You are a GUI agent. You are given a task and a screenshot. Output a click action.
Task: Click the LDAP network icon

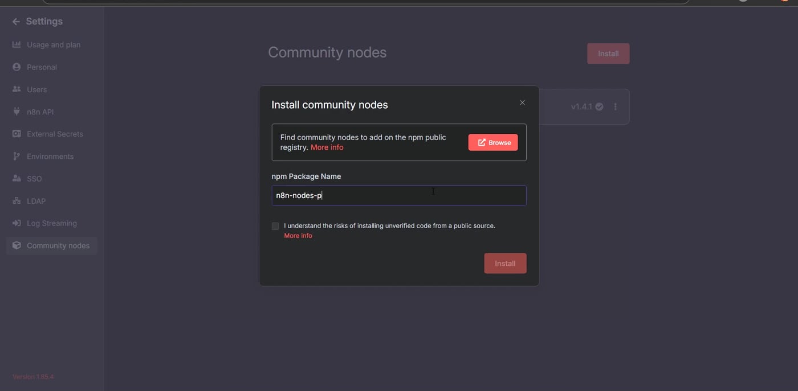(x=17, y=201)
